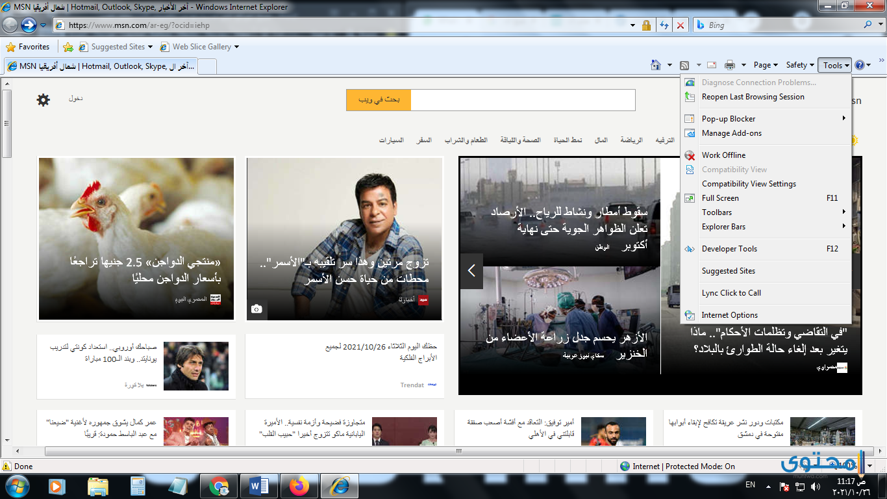Image resolution: width=887 pixels, height=499 pixels.
Task: Open Windows Start button
Action: 16,485
